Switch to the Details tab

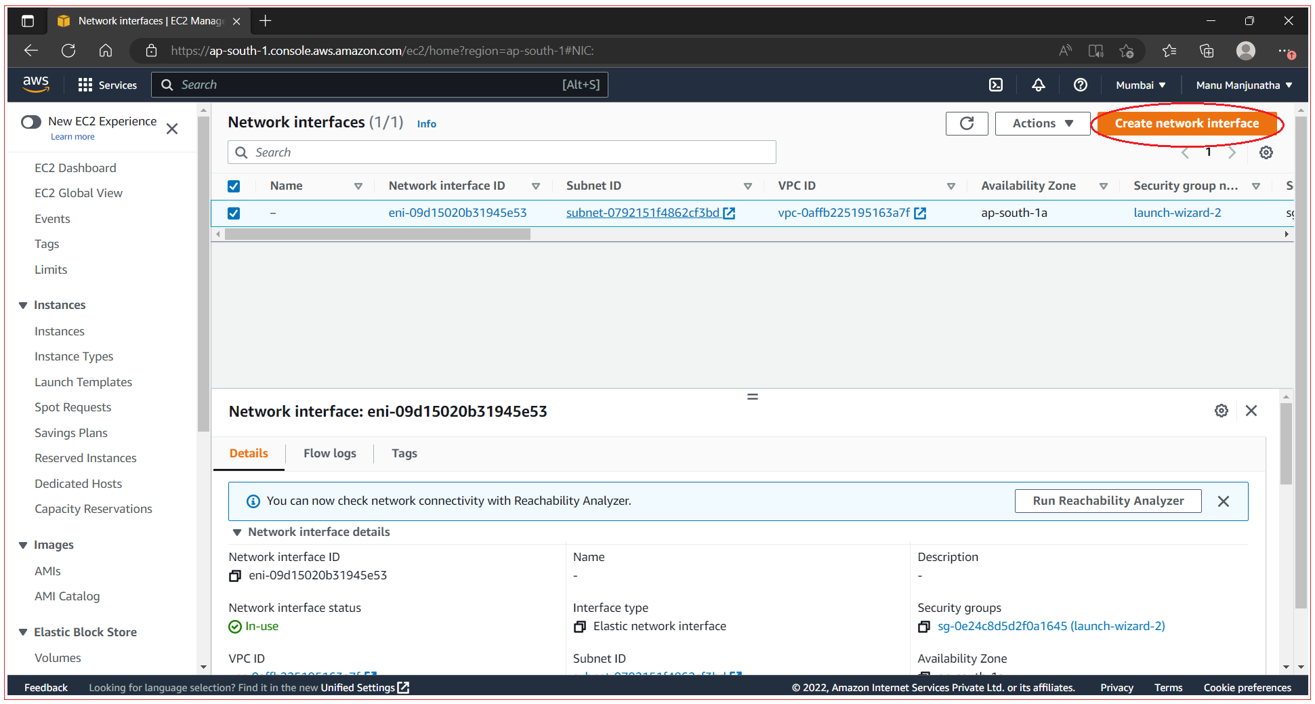[x=249, y=453]
